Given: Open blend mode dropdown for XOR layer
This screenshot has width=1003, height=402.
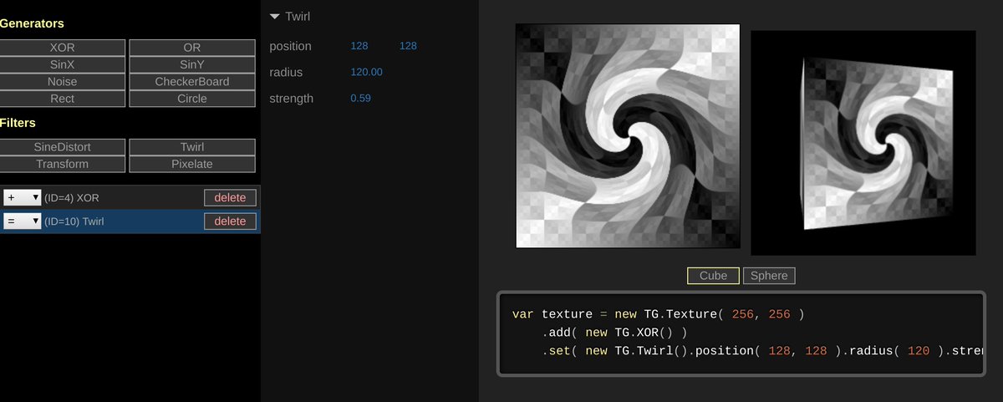Looking at the screenshot, I should point(23,197).
